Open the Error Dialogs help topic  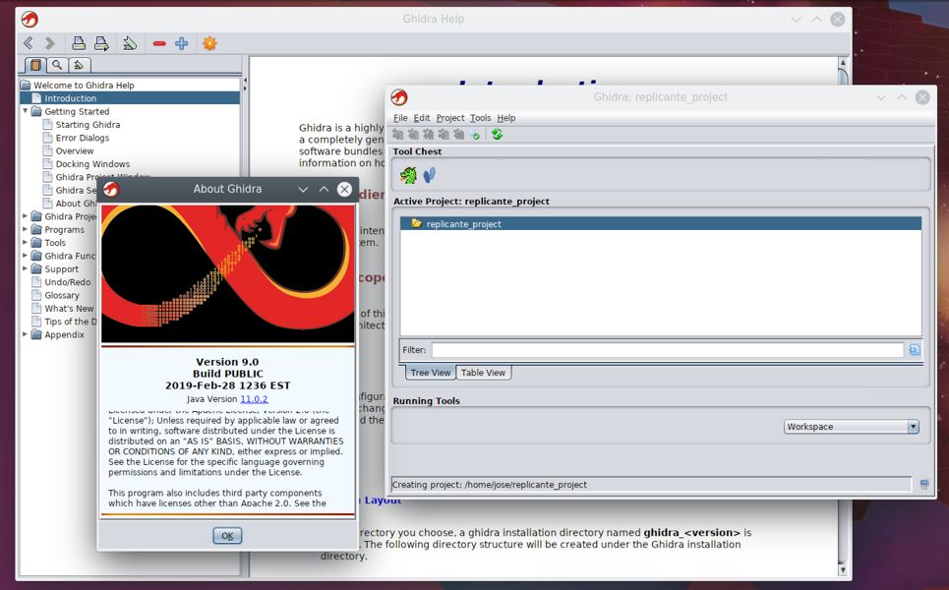[83, 138]
